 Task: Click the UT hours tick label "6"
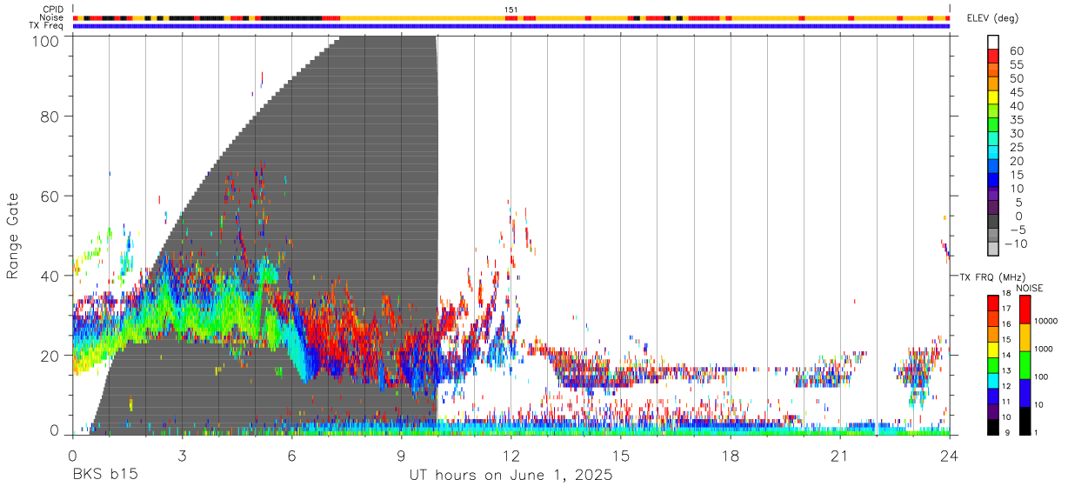(x=291, y=456)
